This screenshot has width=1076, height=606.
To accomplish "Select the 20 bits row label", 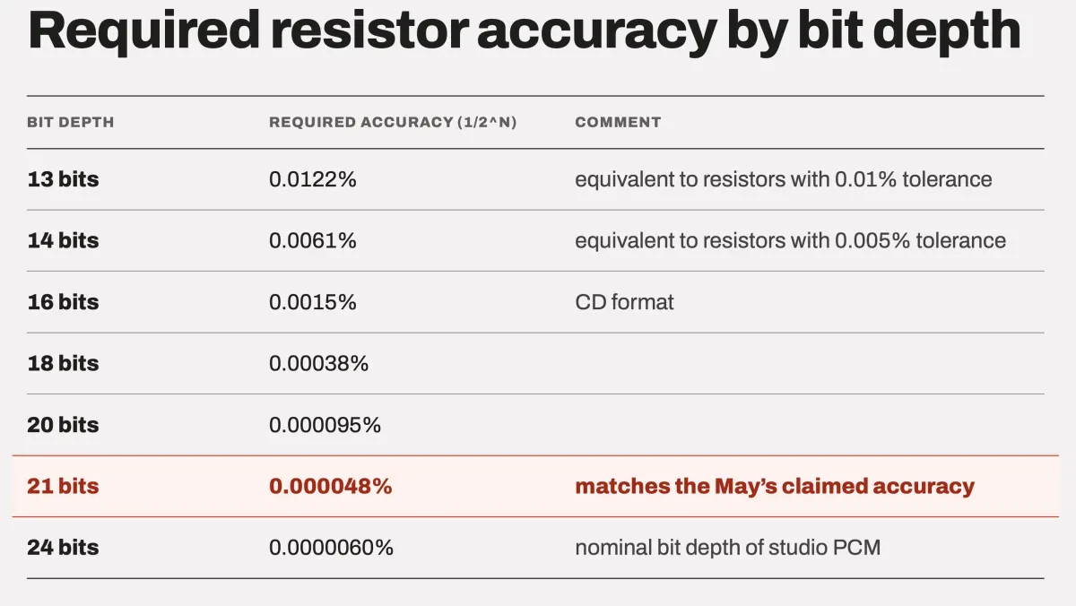I will [x=63, y=425].
